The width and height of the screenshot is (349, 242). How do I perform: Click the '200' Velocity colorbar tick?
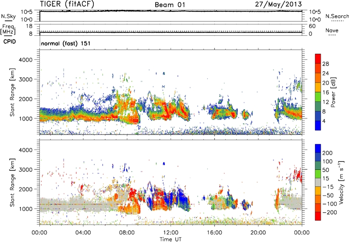[x=328, y=153]
